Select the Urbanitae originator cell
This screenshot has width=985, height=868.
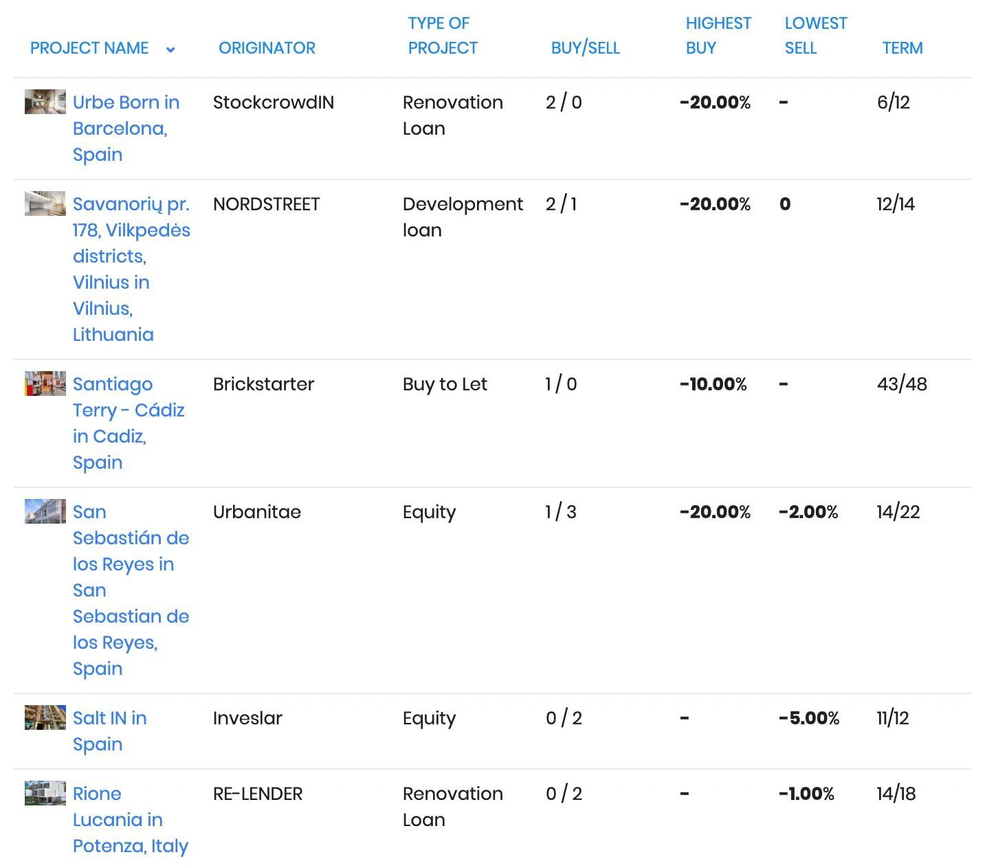coord(257,512)
